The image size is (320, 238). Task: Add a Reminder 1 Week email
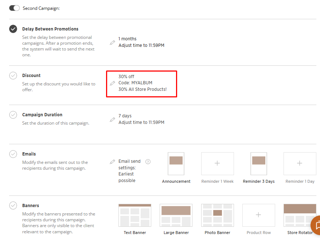pyautogui.click(x=217, y=164)
